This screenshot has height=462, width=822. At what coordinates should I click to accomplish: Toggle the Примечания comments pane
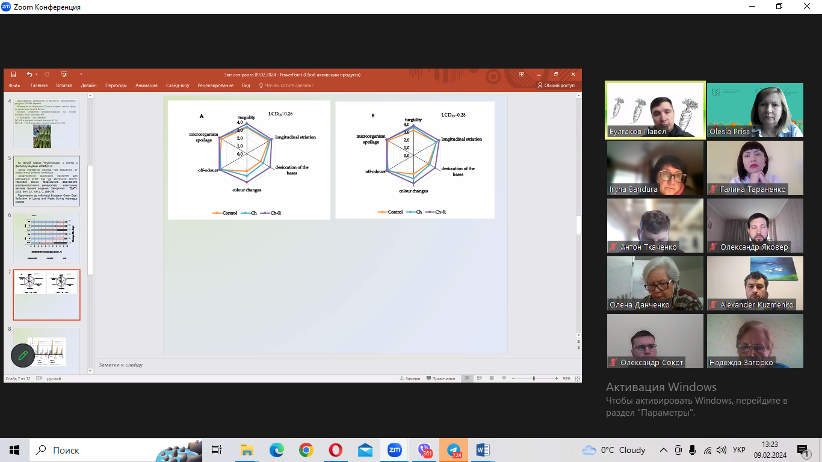441,378
